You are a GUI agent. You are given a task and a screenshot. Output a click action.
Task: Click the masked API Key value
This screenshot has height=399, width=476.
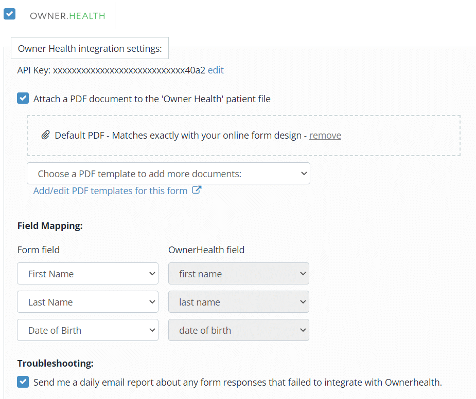point(129,70)
